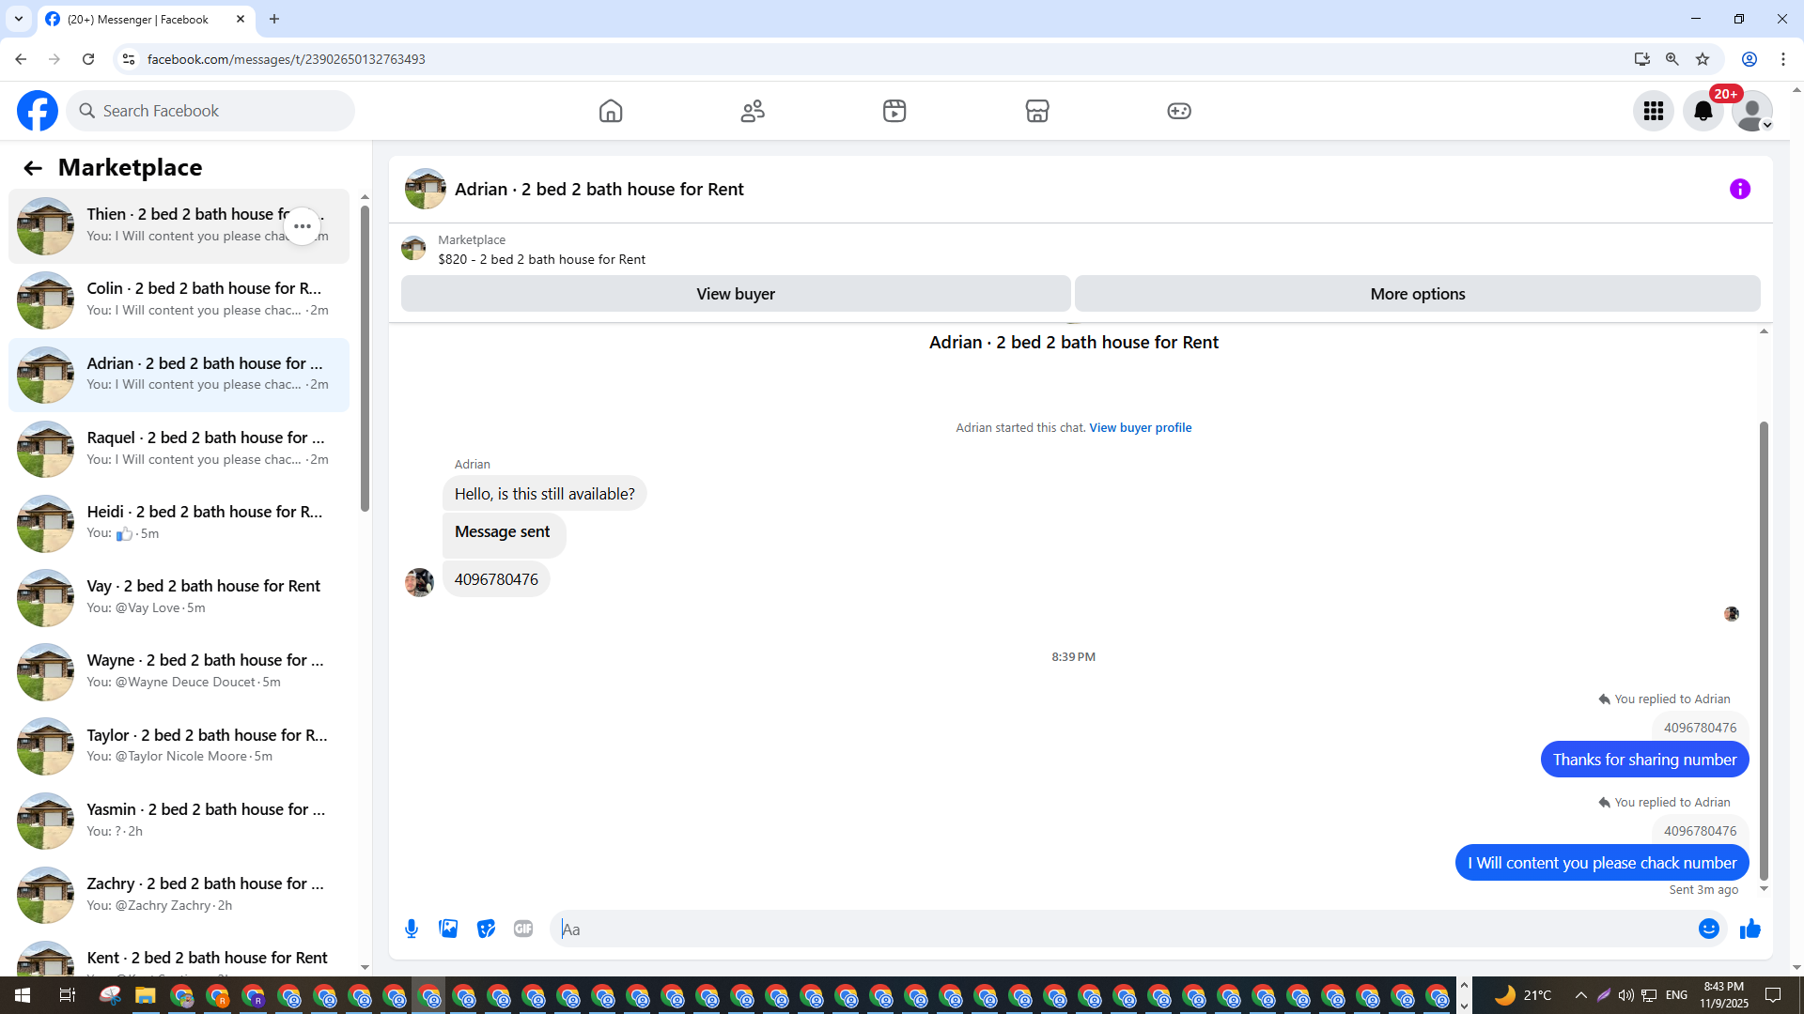Open the Zachry conversation
Screen dimensions: 1804x1014
(179, 895)
